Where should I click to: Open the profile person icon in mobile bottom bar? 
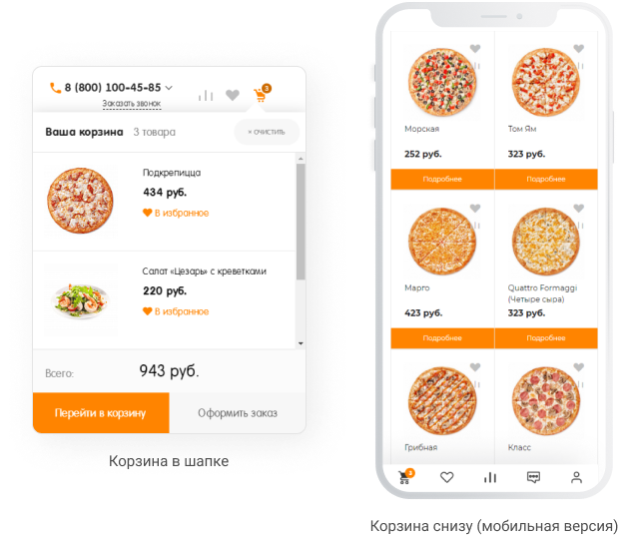[x=576, y=477]
